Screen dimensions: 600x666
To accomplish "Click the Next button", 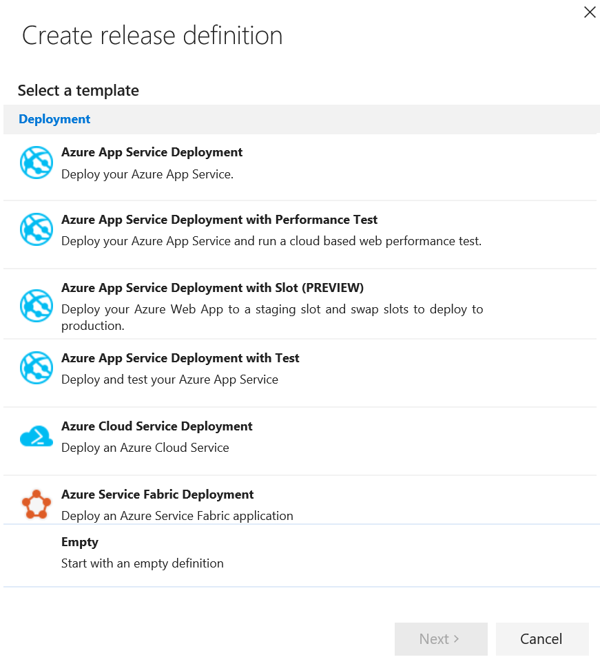I will click(441, 639).
